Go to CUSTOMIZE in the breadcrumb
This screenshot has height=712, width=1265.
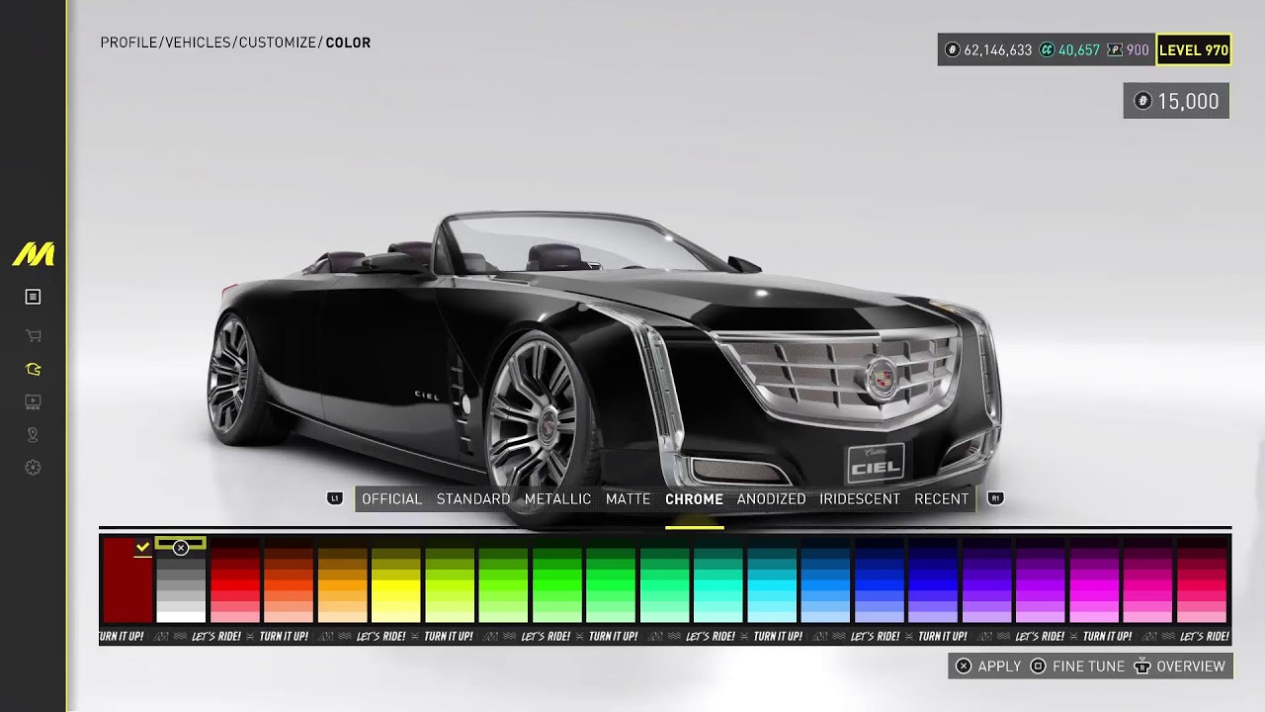click(x=278, y=43)
